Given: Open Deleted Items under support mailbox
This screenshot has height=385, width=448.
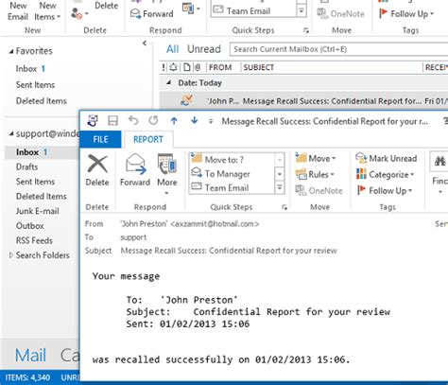Looking at the screenshot, I should pyautogui.click(x=42, y=196).
